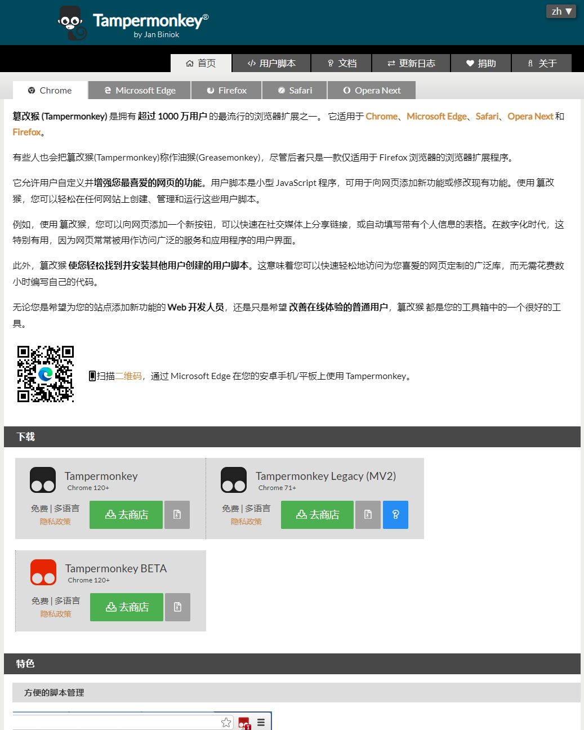Click the 特色 section header
The height and width of the screenshot is (730, 584).
coord(292,664)
